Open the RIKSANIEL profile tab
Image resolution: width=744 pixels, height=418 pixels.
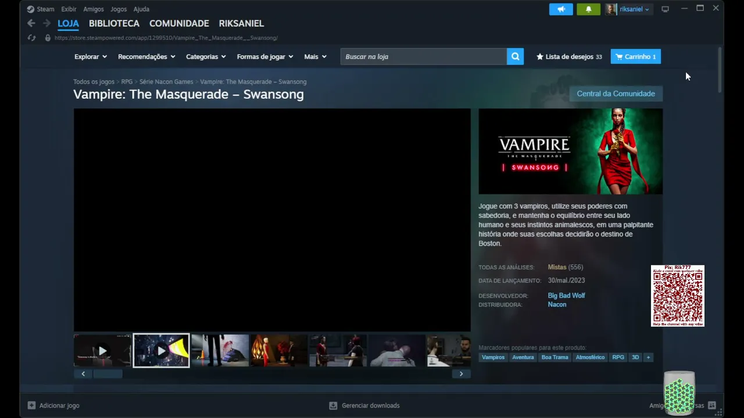(x=241, y=23)
